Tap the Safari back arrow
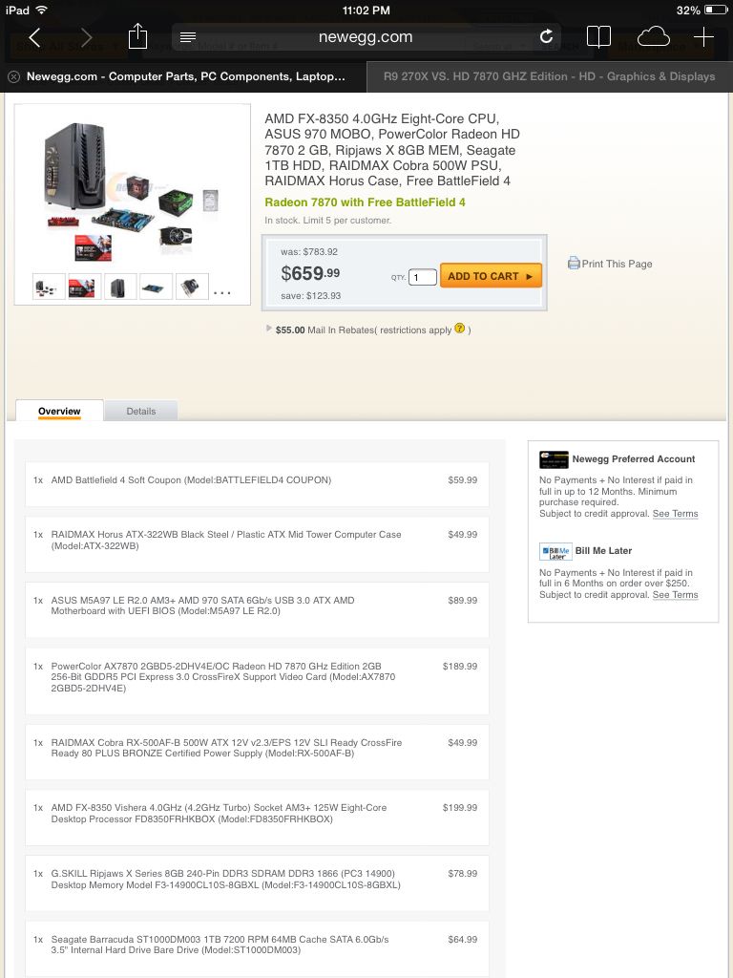Image resolution: width=733 pixels, height=978 pixels. 35,37
